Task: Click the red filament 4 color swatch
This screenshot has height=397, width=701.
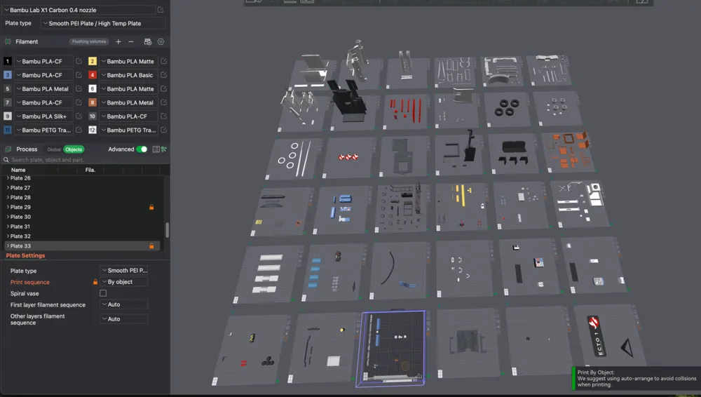Action: (x=93, y=75)
